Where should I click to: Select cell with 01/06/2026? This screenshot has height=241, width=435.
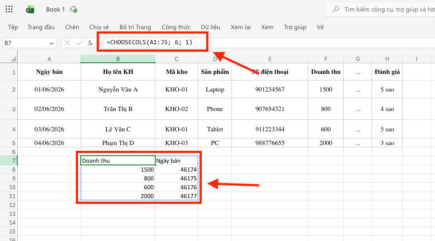coord(49,89)
